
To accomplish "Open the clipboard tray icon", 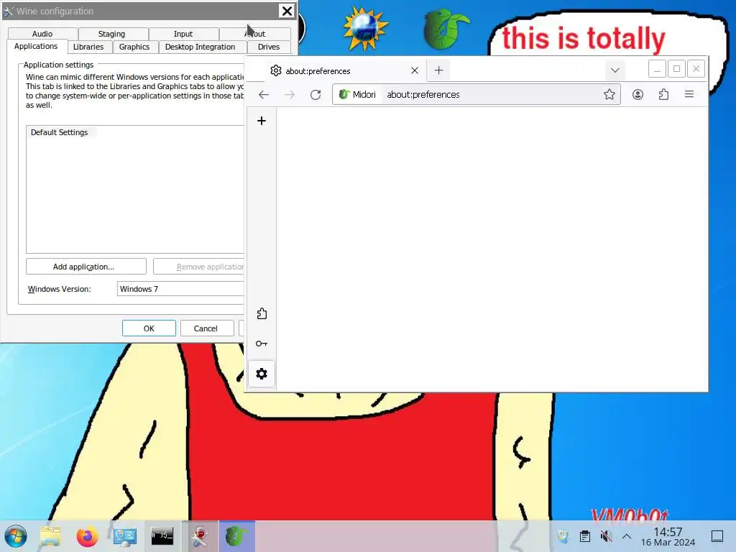I will tap(585, 536).
